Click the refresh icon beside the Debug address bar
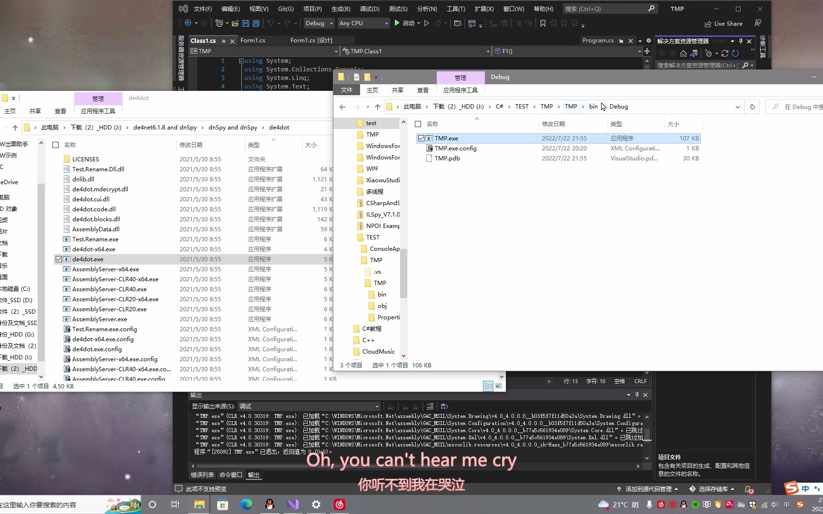 (x=752, y=107)
